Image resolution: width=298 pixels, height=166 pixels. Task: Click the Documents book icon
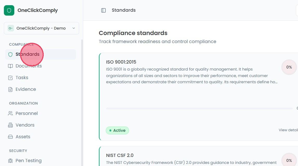click(x=10, y=66)
